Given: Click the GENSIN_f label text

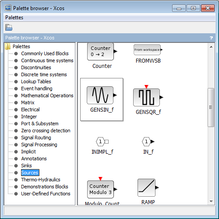Looking at the screenshot, I should tap(102, 110).
